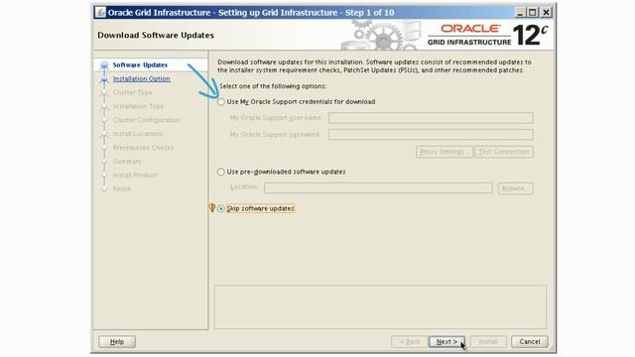
Task: Select Software Updates step in sidebar
Action: click(x=140, y=64)
